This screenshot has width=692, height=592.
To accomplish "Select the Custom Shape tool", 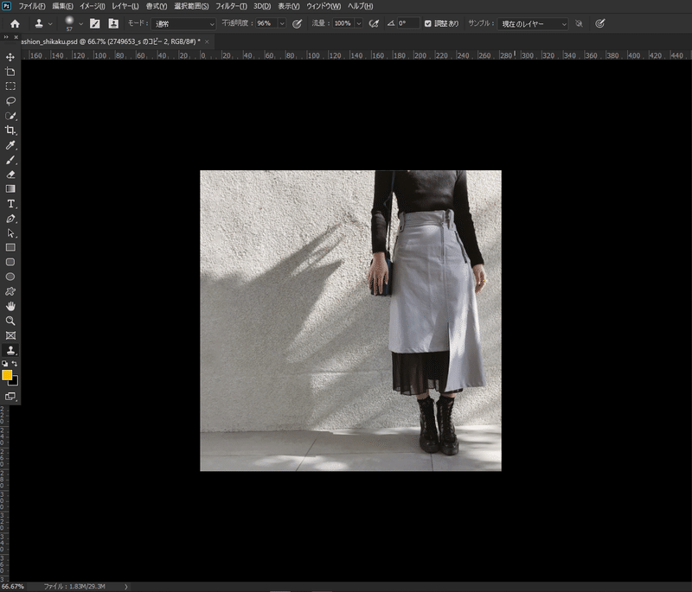I will 10,291.
